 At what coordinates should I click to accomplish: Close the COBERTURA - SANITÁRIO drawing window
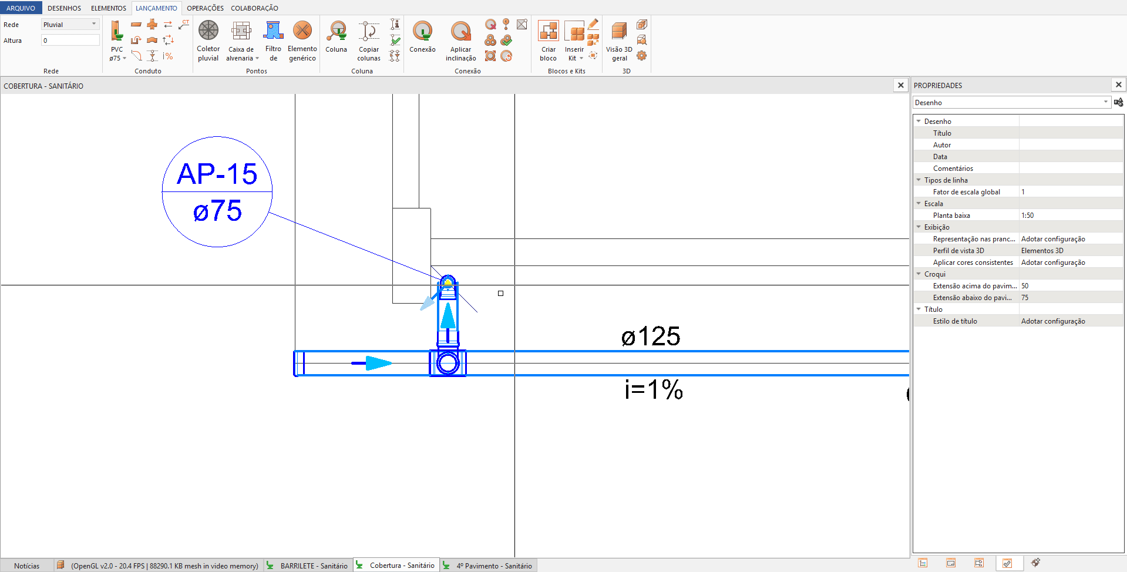900,85
